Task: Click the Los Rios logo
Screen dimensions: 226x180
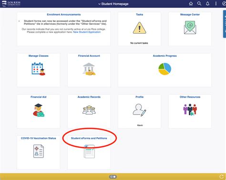Action: (11, 4)
